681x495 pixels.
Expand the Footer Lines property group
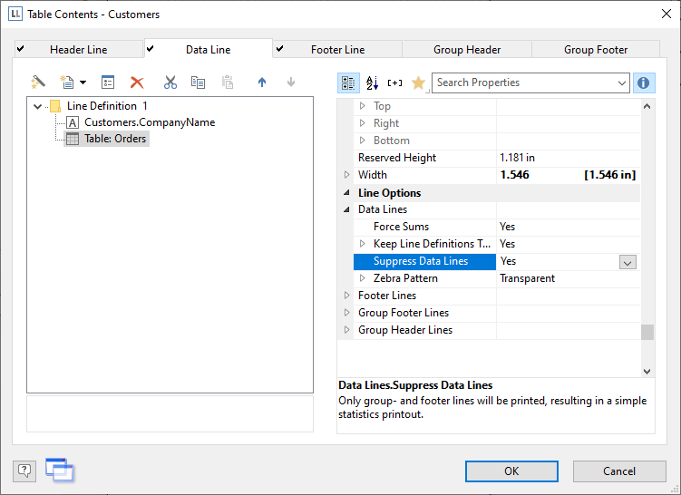(346, 296)
